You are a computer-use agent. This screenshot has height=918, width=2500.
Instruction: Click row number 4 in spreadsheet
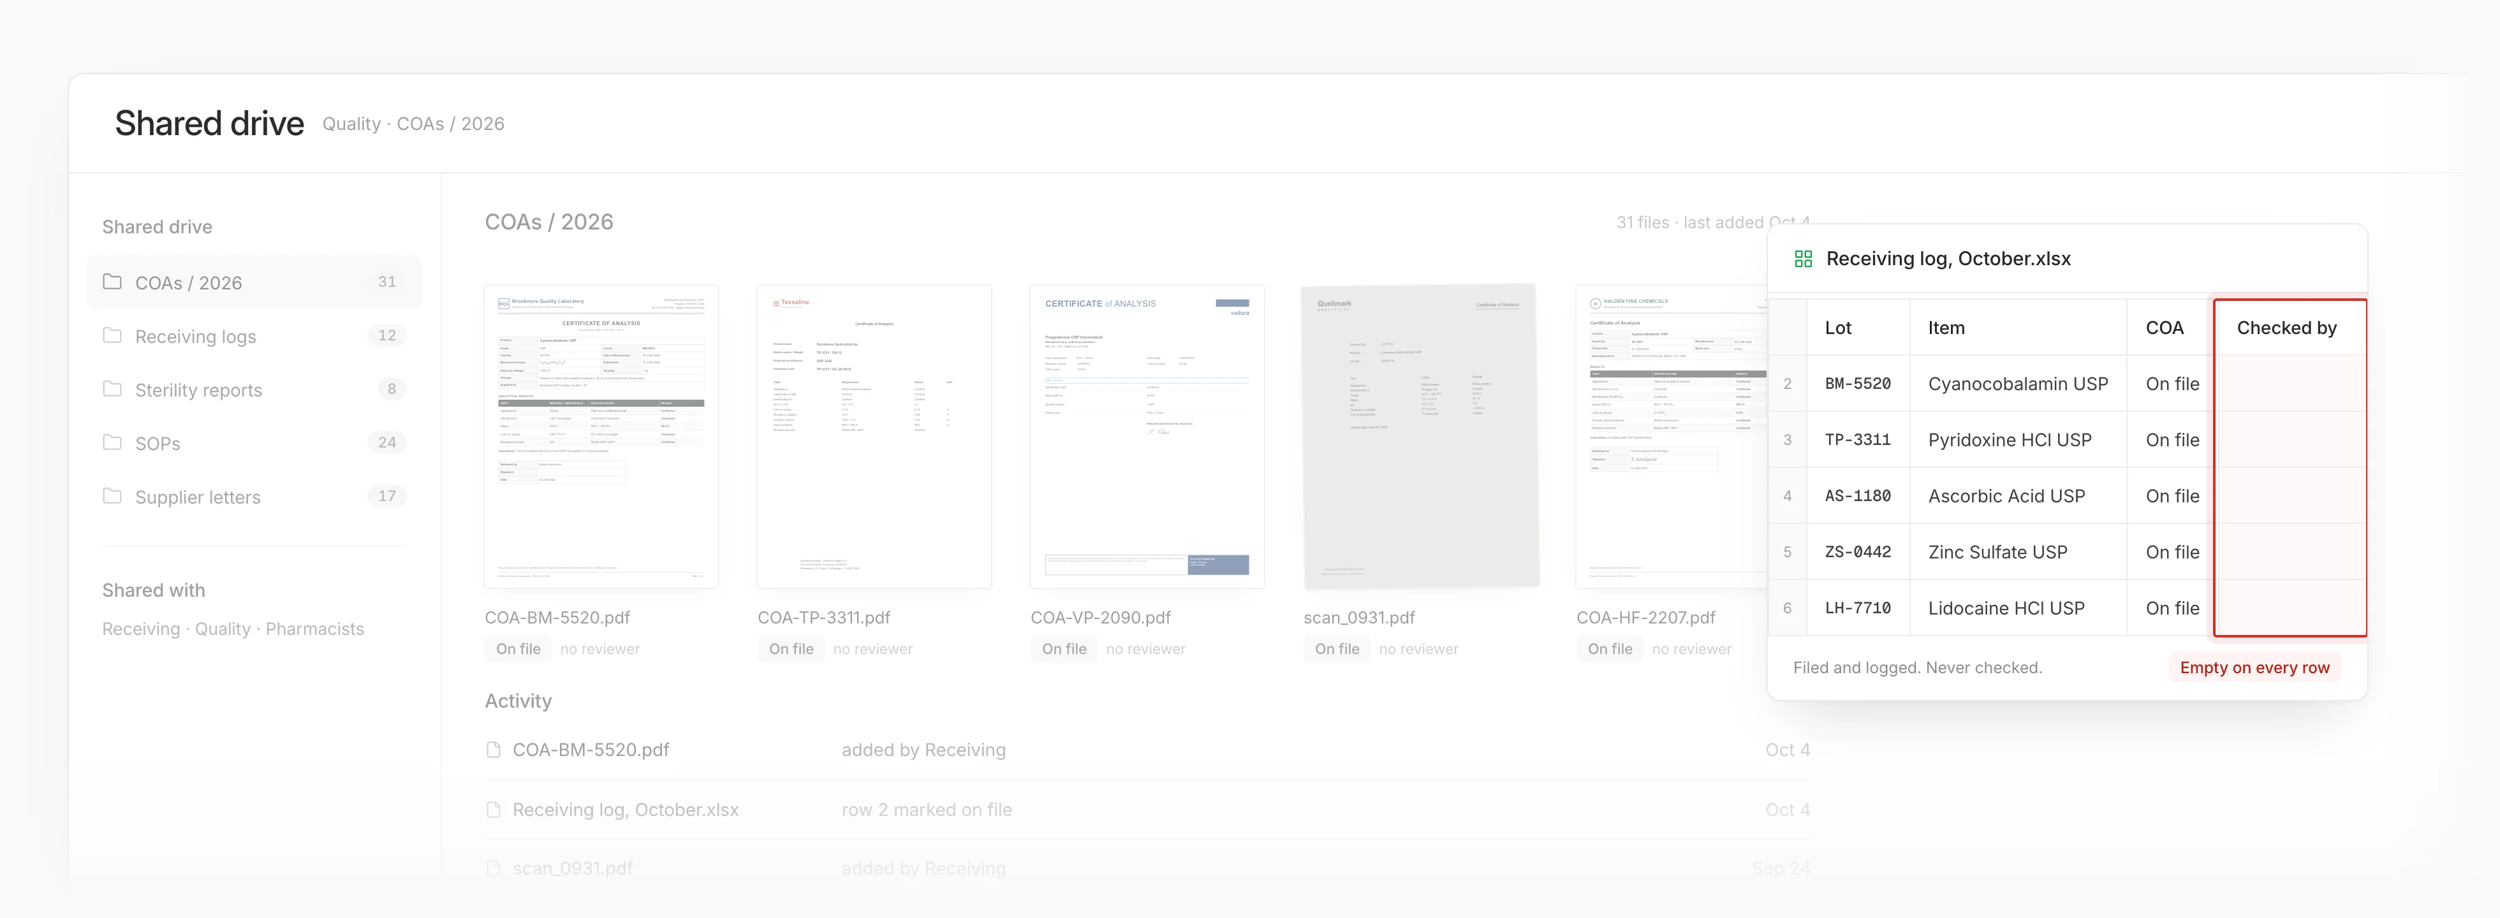(x=1788, y=496)
